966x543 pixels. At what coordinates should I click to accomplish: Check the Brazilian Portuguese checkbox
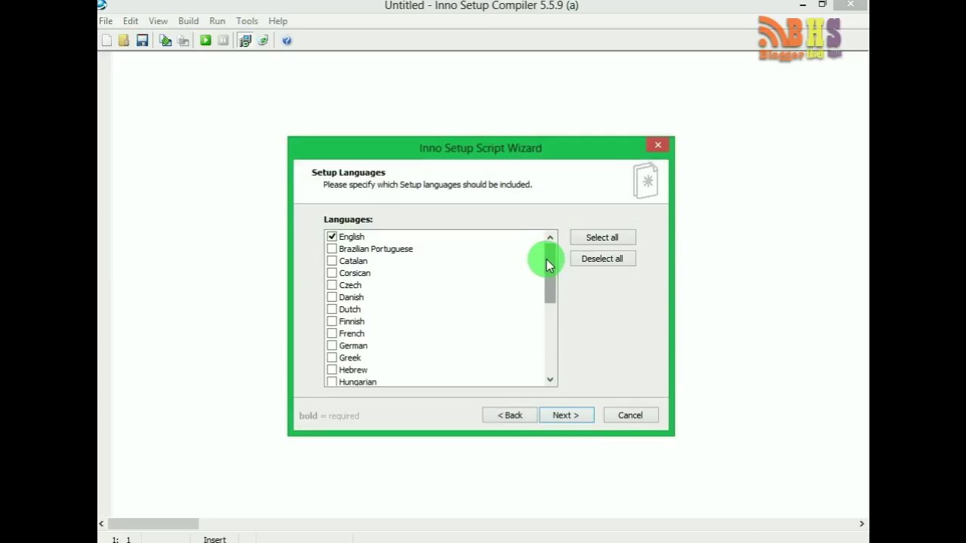(332, 249)
